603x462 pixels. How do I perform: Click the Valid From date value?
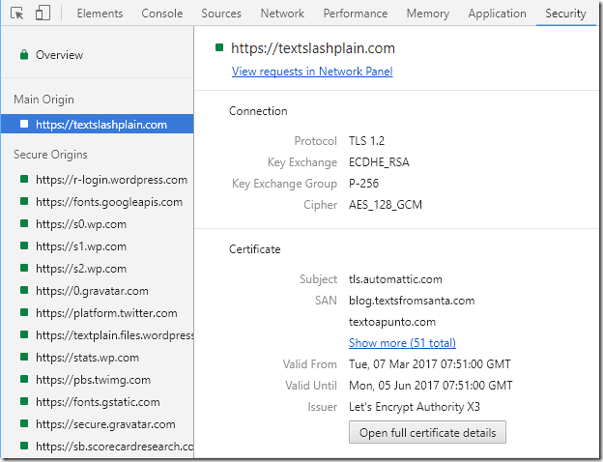430,363
